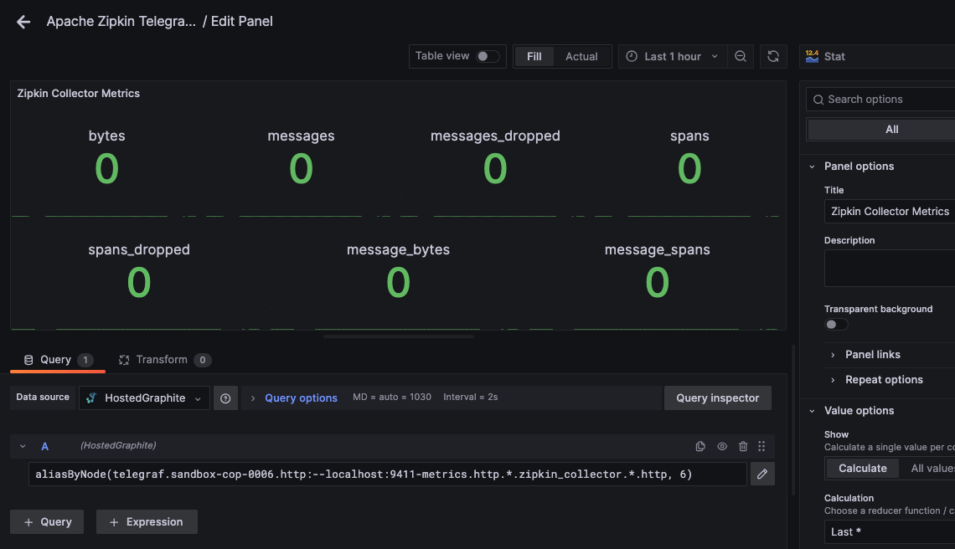
Task: Click the Query inspector button
Action: (717, 398)
